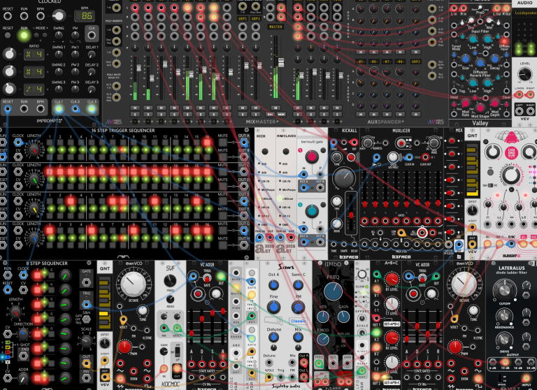The width and height of the screenshot is (537, 390).
Task: Toggle the topmost step switch on MEX
Action: [x=452, y=141]
